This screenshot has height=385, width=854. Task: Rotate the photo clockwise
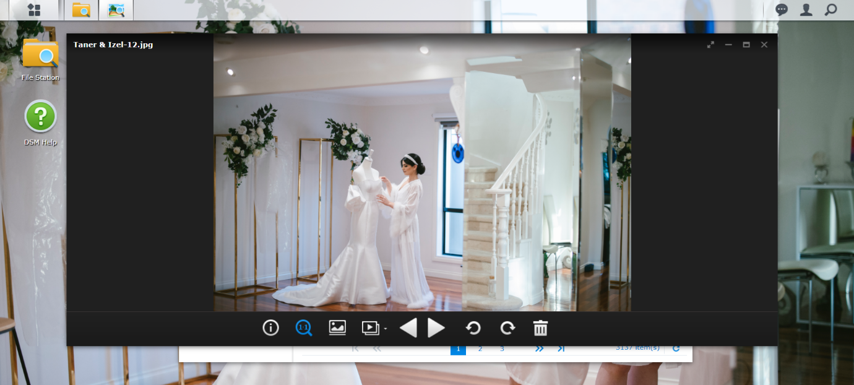coord(507,328)
